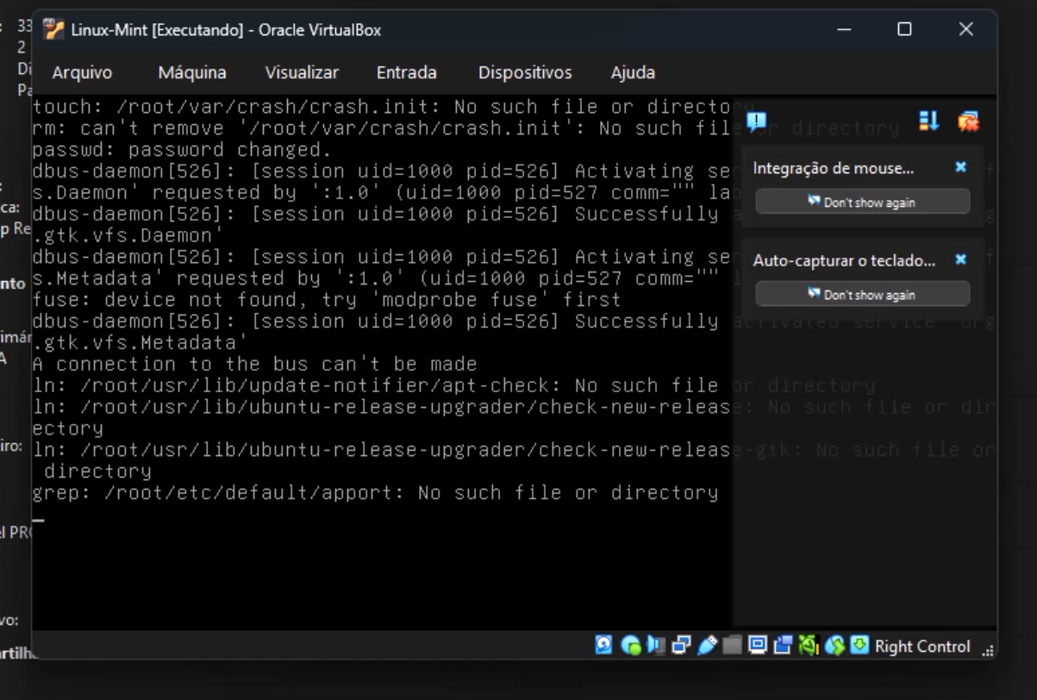Click the audio status icon
The height and width of the screenshot is (700, 1037).
click(656, 646)
